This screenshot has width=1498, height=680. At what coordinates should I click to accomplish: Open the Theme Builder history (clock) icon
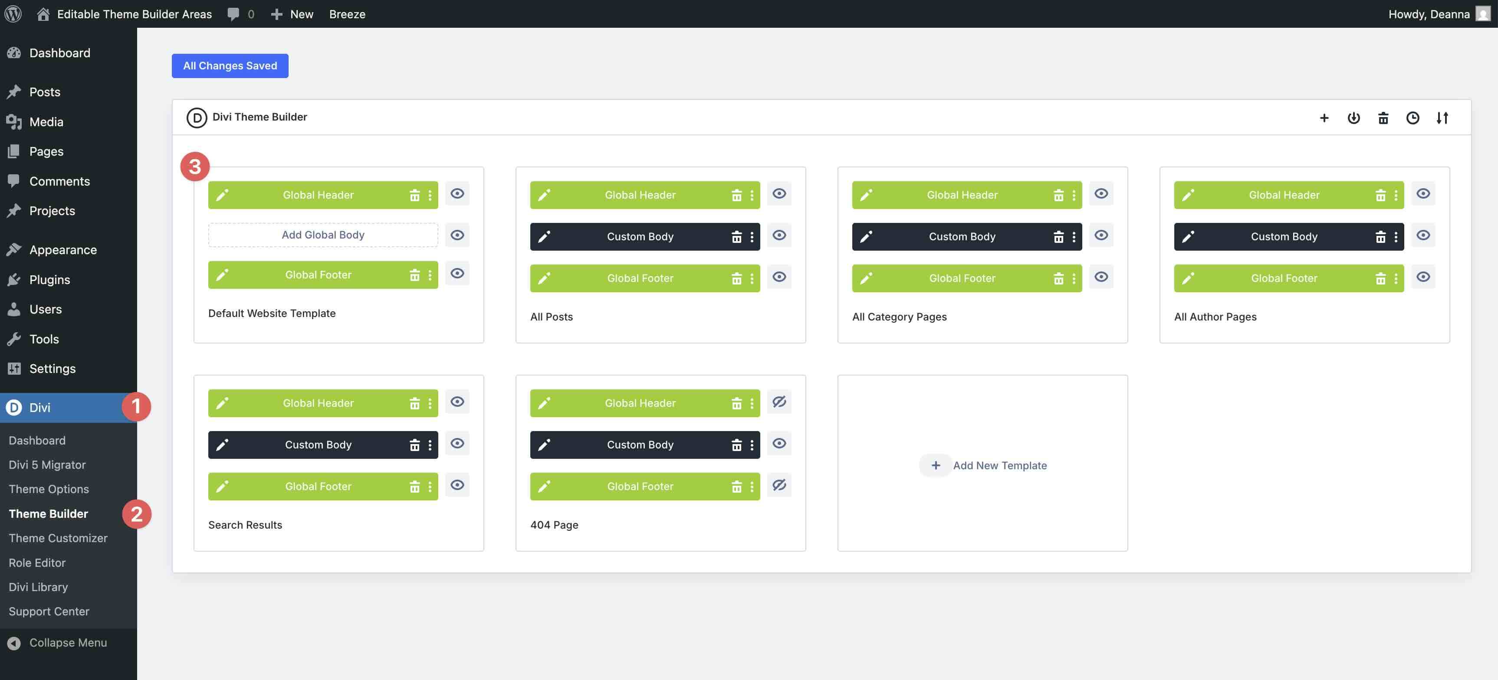[x=1413, y=118]
